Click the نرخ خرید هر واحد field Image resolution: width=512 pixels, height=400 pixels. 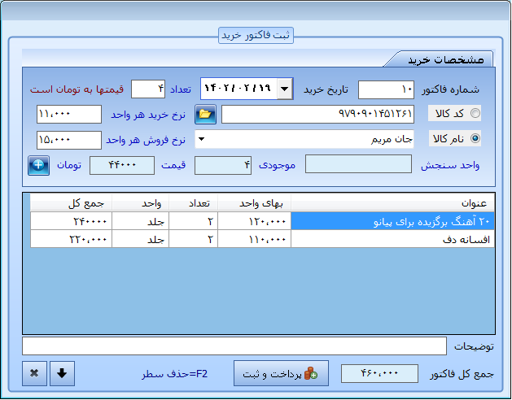pyautogui.click(x=69, y=114)
